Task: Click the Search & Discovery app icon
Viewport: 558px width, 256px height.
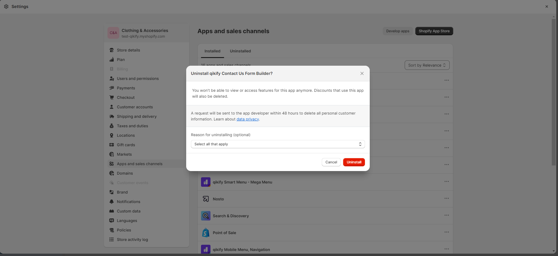Action: point(206,216)
